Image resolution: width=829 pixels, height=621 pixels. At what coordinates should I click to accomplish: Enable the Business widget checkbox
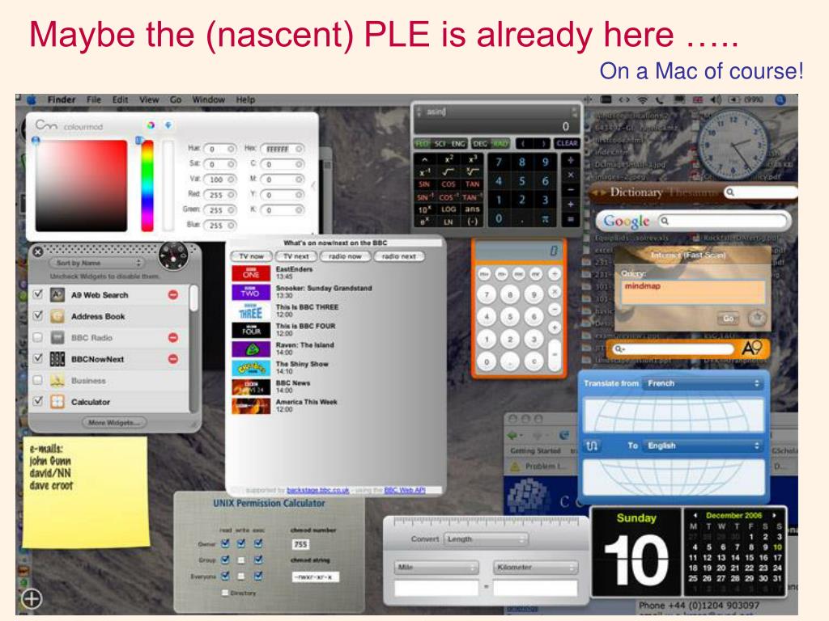click(37, 380)
